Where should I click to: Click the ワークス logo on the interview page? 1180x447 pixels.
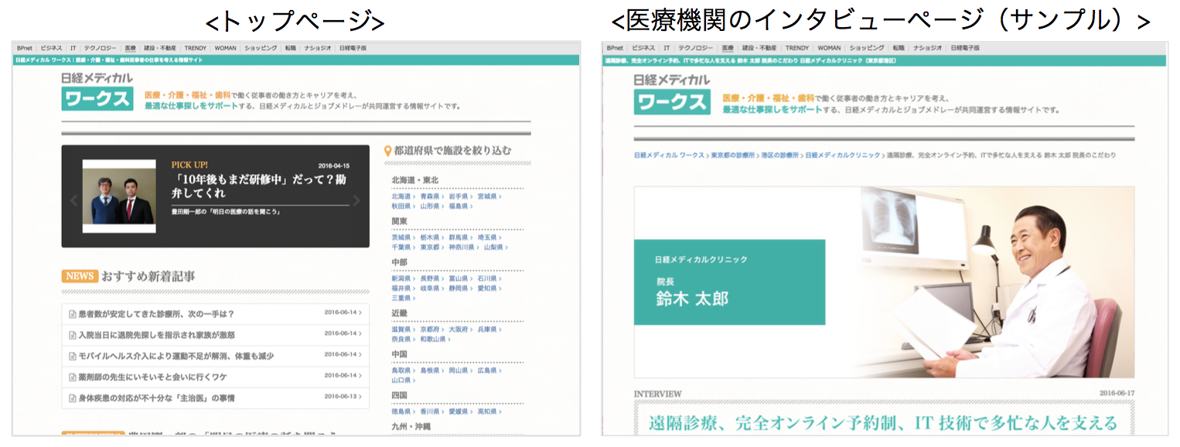671,102
